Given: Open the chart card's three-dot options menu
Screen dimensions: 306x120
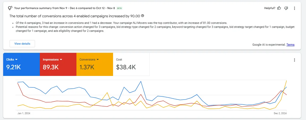Looking at the screenshot, I should (294, 60).
